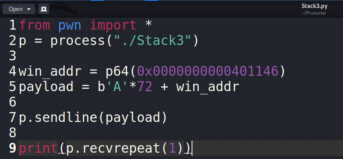Place cursor on 'from' keyword
This screenshot has height=159, width=343.
(34, 25)
